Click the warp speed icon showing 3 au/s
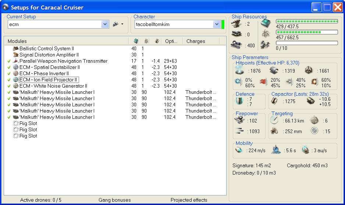Image resolution: width=345 pixels, height=205 pixels. (x=305, y=150)
